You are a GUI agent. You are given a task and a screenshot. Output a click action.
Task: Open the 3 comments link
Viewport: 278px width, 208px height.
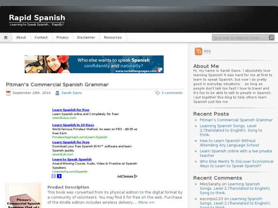point(172,93)
